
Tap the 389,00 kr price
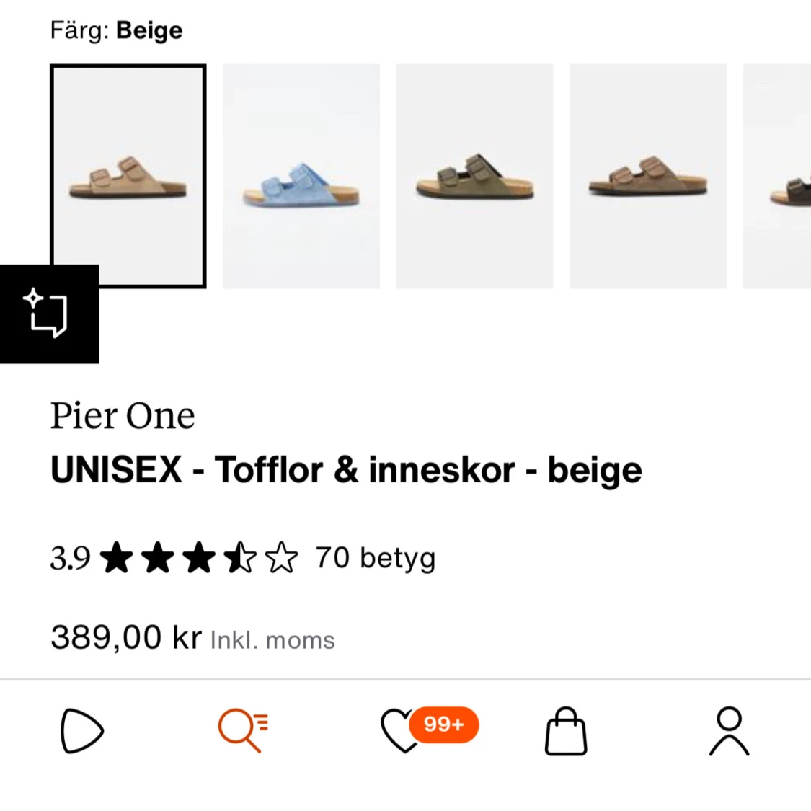coord(126,637)
